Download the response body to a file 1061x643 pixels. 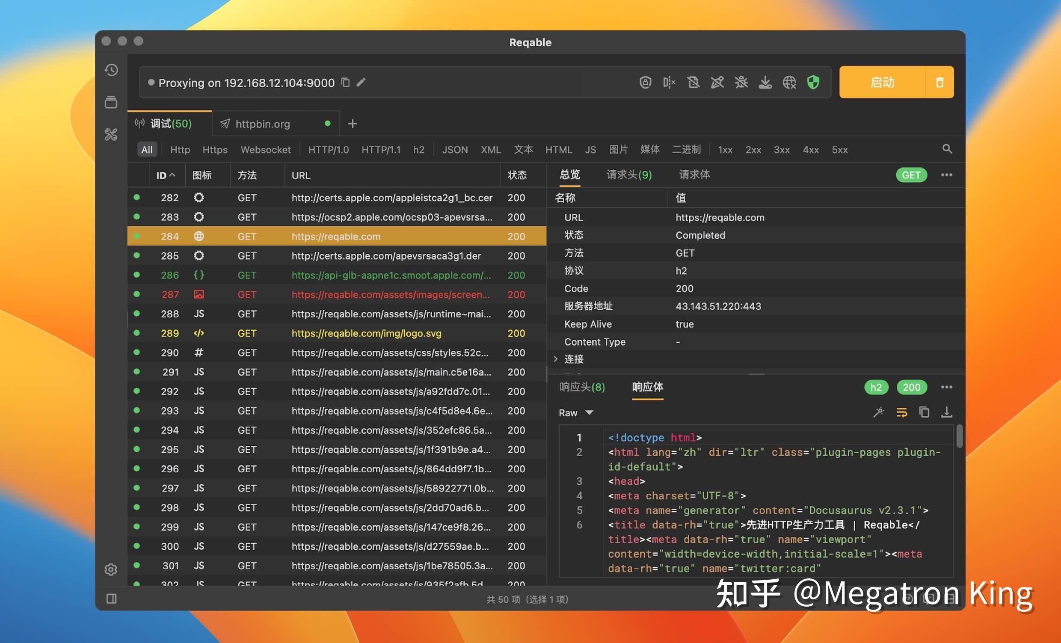[x=947, y=412]
